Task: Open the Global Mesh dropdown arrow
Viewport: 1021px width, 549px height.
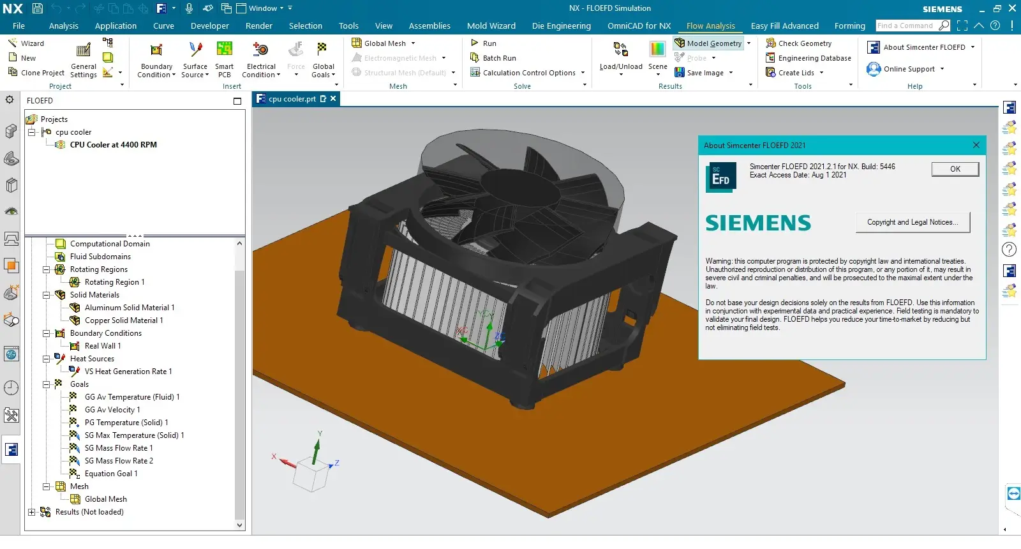Action: click(413, 43)
